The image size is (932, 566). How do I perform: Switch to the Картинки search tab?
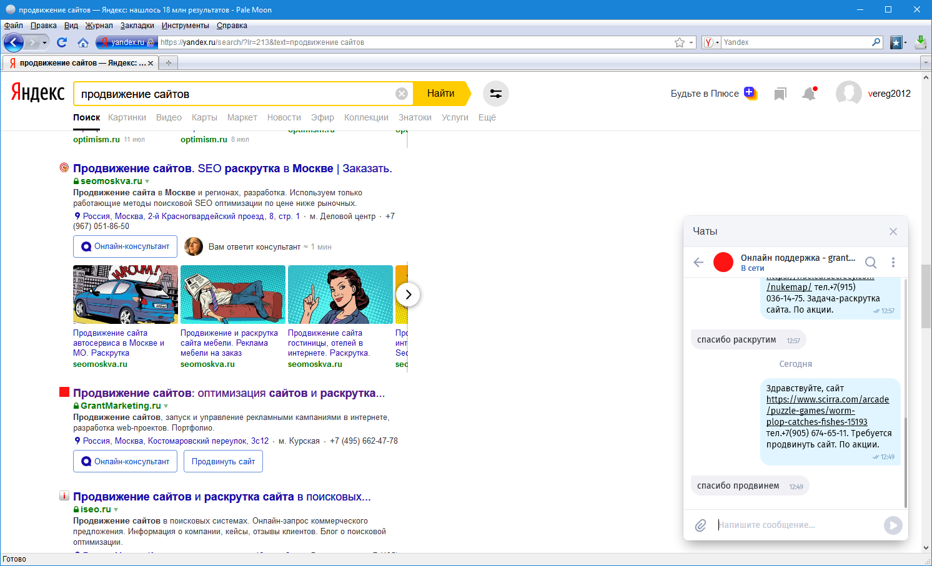click(127, 117)
